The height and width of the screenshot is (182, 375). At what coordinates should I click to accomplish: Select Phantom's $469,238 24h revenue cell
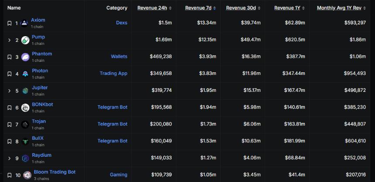point(161,57)
